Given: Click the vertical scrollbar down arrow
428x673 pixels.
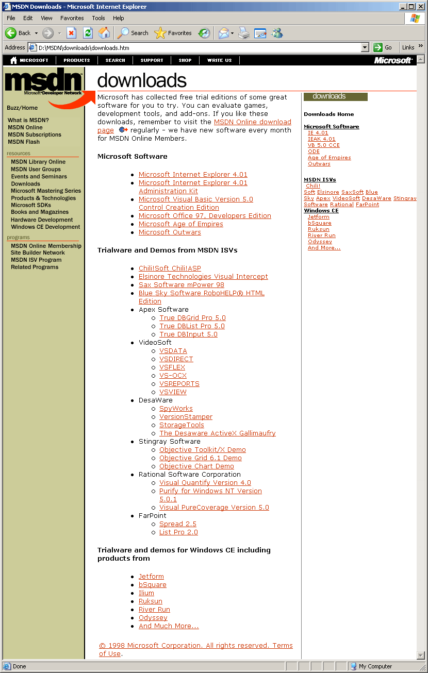Looking at the screenshot, I should 420,655.
